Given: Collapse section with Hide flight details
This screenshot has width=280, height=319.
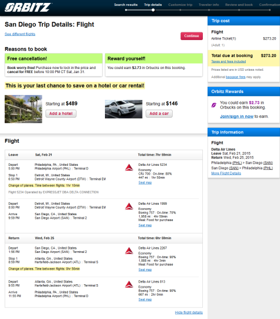Looking at the screenshot, I should pos(189,312).
